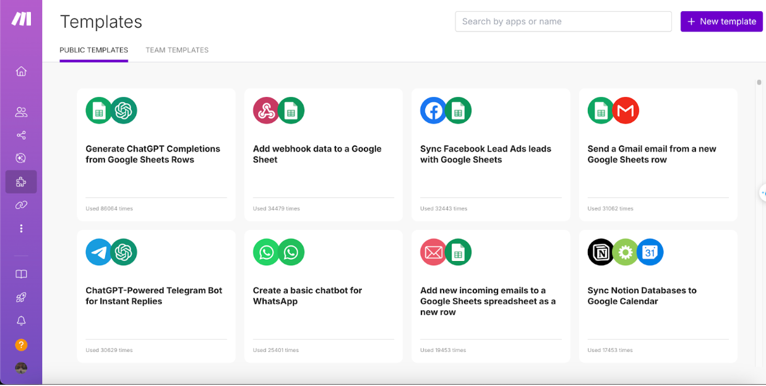Click the Make logo in the sidebar

21,19
